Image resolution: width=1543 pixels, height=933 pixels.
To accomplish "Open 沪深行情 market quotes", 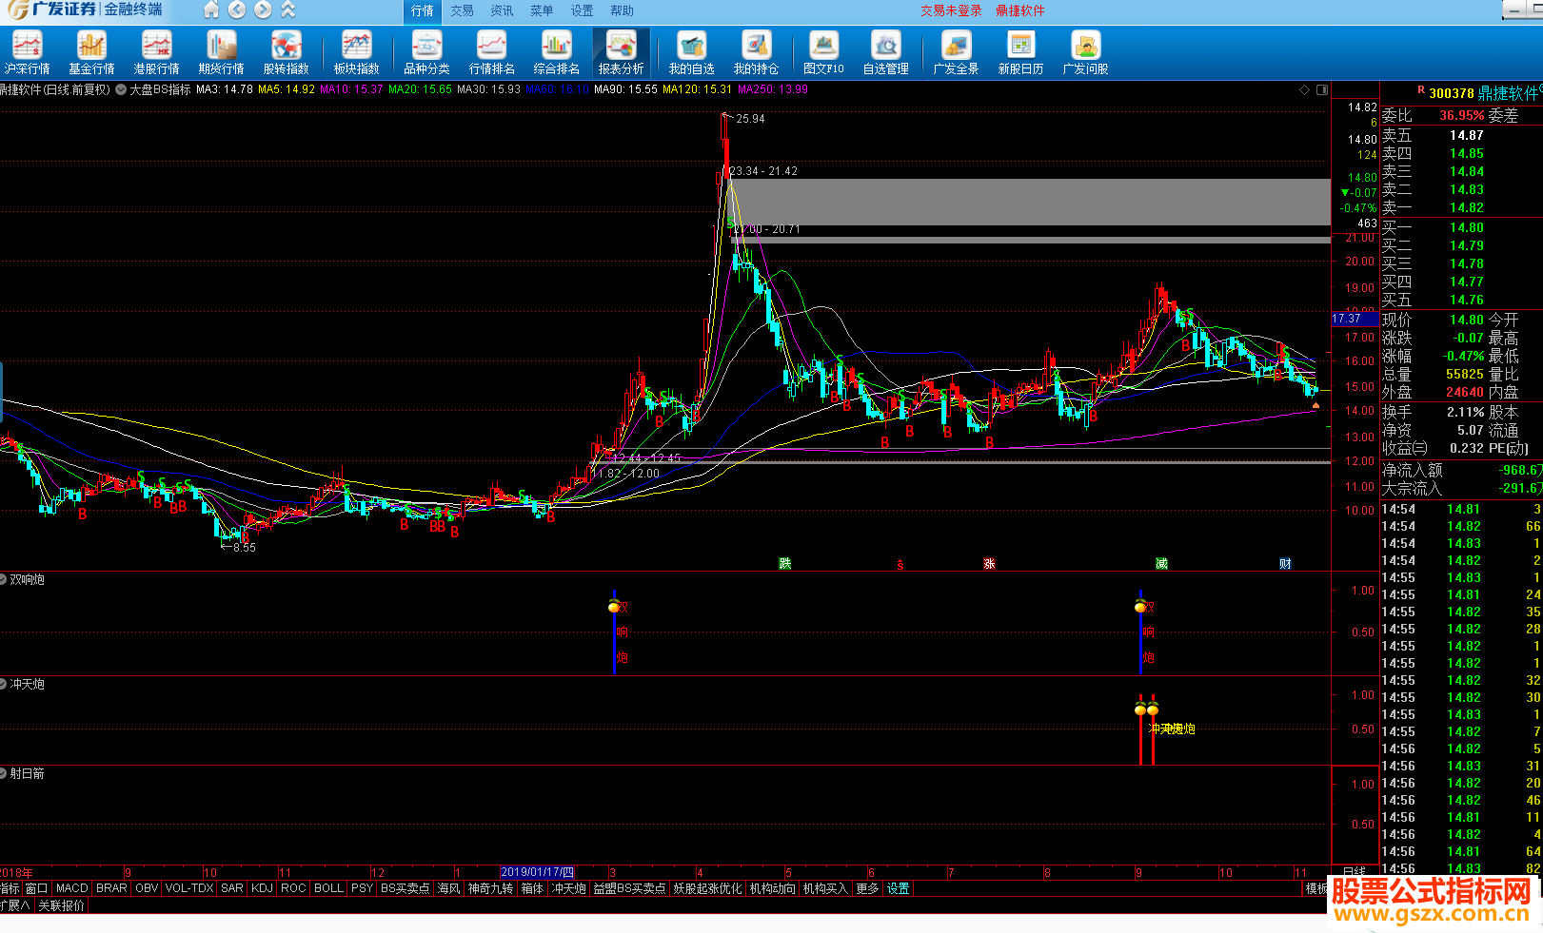I will coord(27,53).
